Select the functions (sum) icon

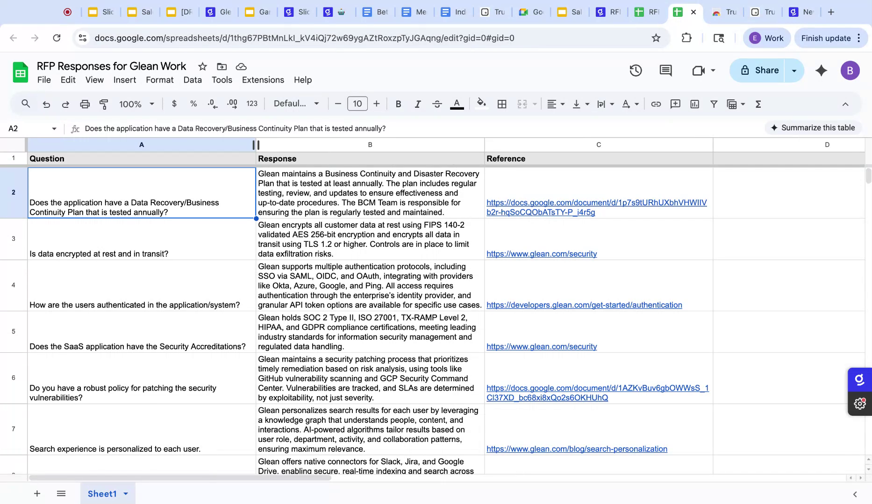click(x=758, y=104)
